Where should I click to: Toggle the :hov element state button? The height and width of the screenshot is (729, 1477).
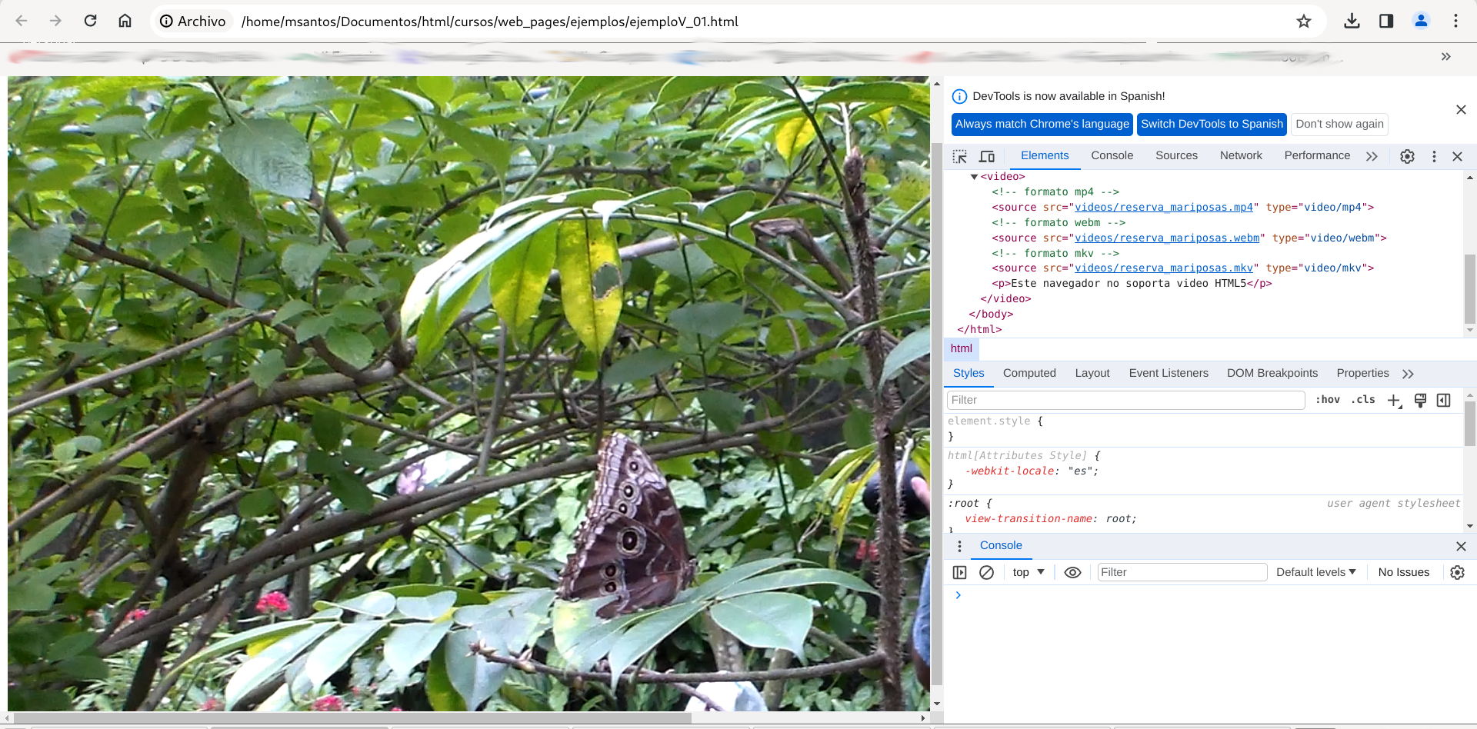(1327, 400)
